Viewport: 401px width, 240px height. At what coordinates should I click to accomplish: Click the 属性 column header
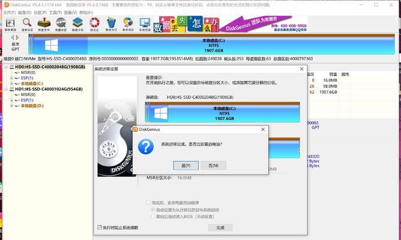[345, 74]
